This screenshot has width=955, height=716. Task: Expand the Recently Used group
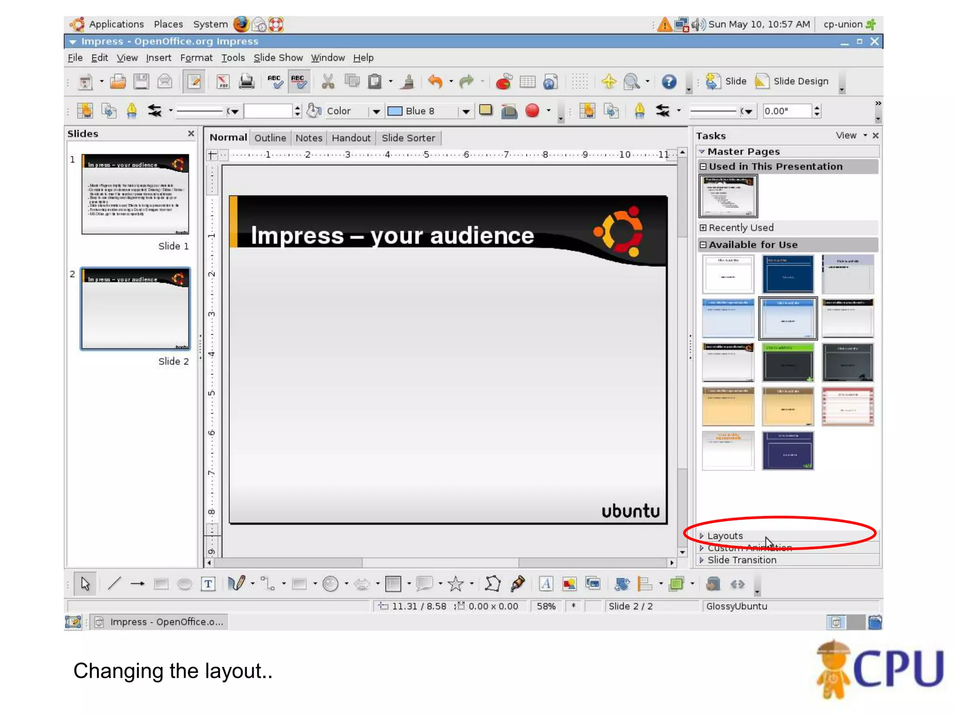[x=703, y=227]
